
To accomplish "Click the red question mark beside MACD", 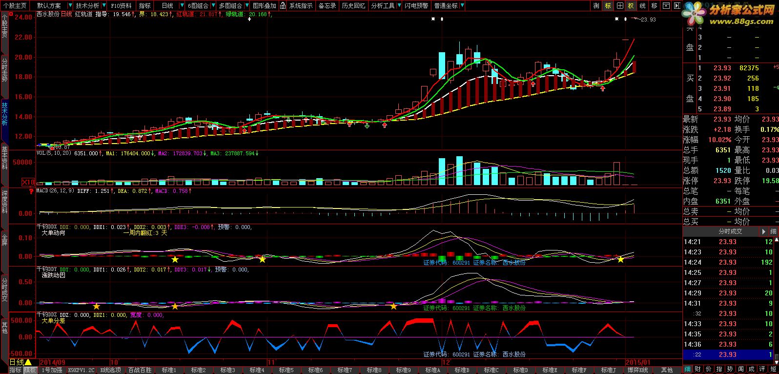I will click(31, 191).
